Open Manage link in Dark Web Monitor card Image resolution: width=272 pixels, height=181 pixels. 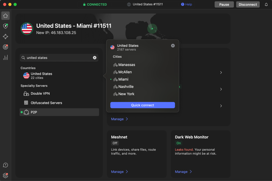pyautogui.click(x=183, y=172)
